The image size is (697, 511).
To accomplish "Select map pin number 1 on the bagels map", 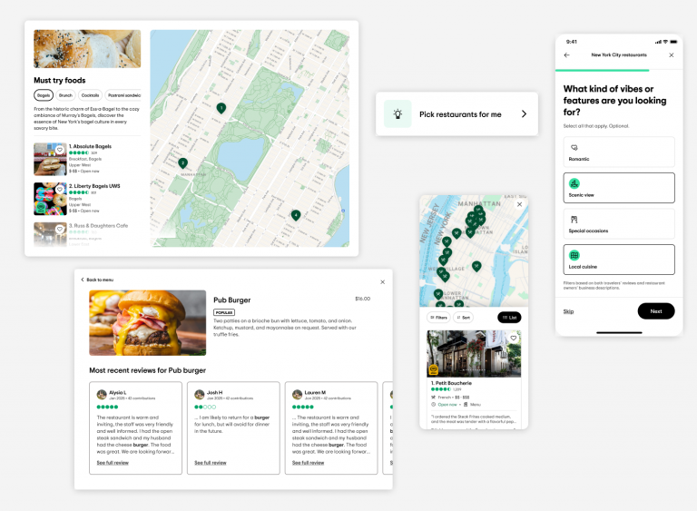I will (x=221, y=108).
